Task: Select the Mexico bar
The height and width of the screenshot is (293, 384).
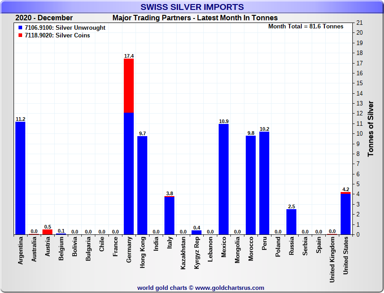Action: tap(224, 179)
